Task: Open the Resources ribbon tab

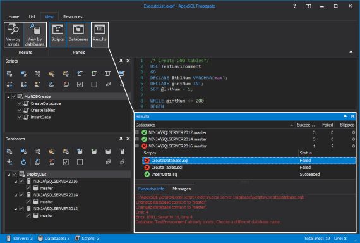Action: pos(73,17)
